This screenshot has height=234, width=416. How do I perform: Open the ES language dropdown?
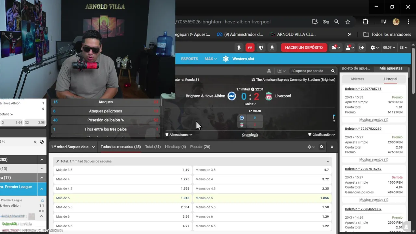click(x=403, y=47)
